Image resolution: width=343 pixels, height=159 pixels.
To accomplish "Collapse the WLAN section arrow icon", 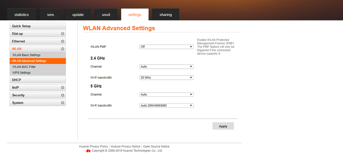I will click(x=63, y=49).
